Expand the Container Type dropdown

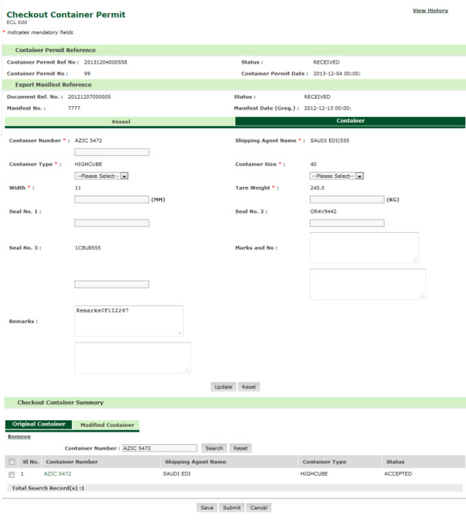click(x=101, y=176)
